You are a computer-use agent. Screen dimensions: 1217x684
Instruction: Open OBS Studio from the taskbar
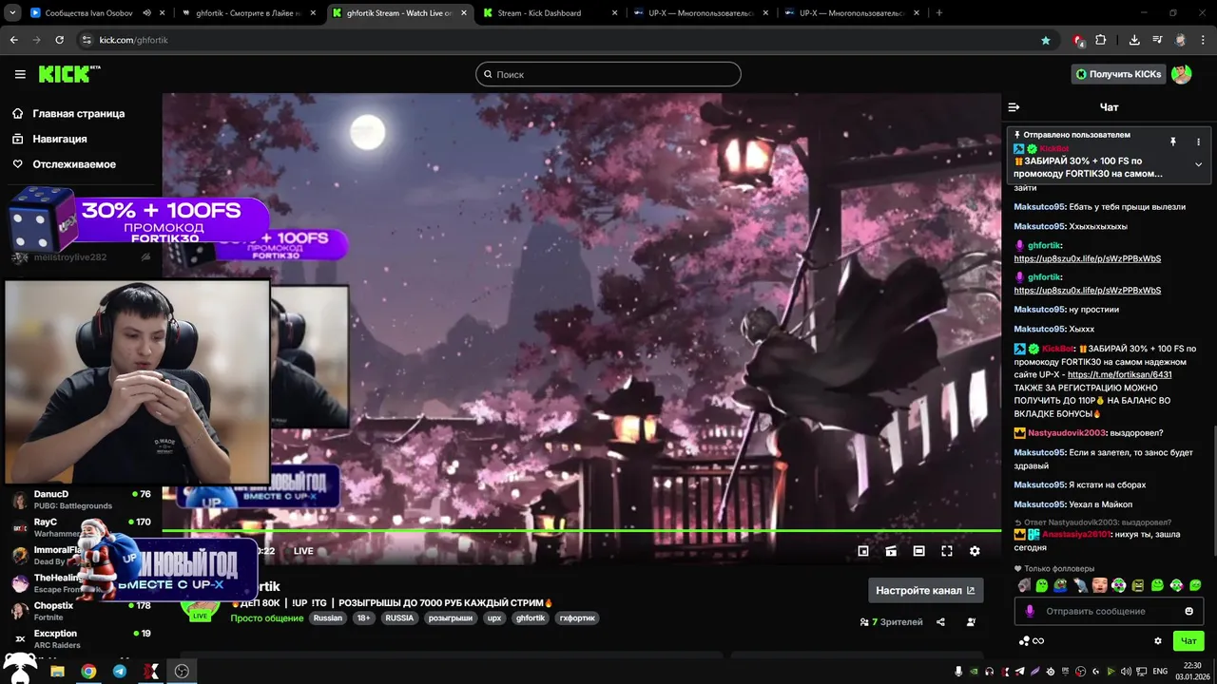(182, 671)
